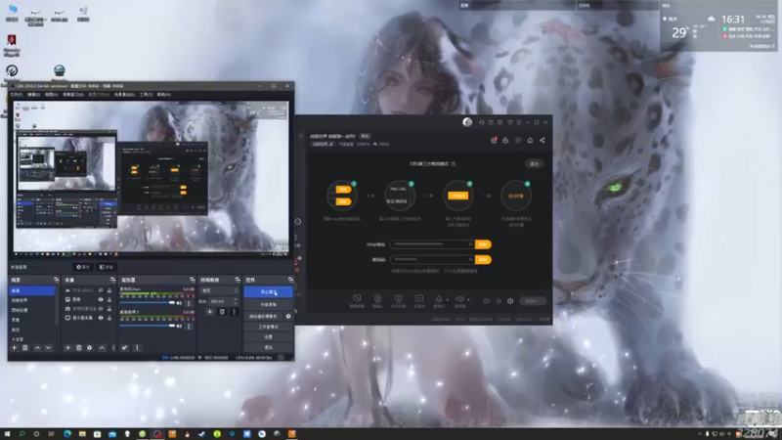Open OBS Edit menu
This screenshot has width=782, height=440.
[x=34, y=94]
